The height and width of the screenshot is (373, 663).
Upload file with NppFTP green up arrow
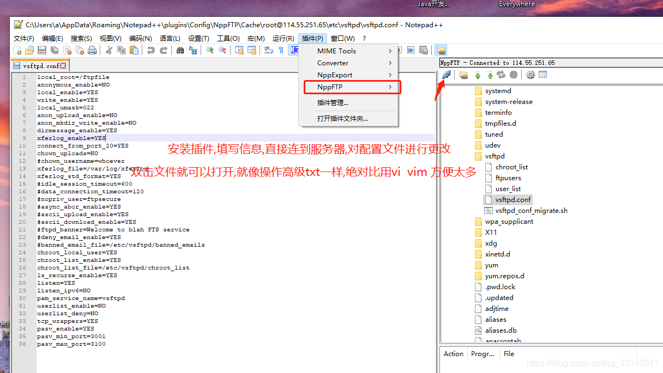(490, 75)
